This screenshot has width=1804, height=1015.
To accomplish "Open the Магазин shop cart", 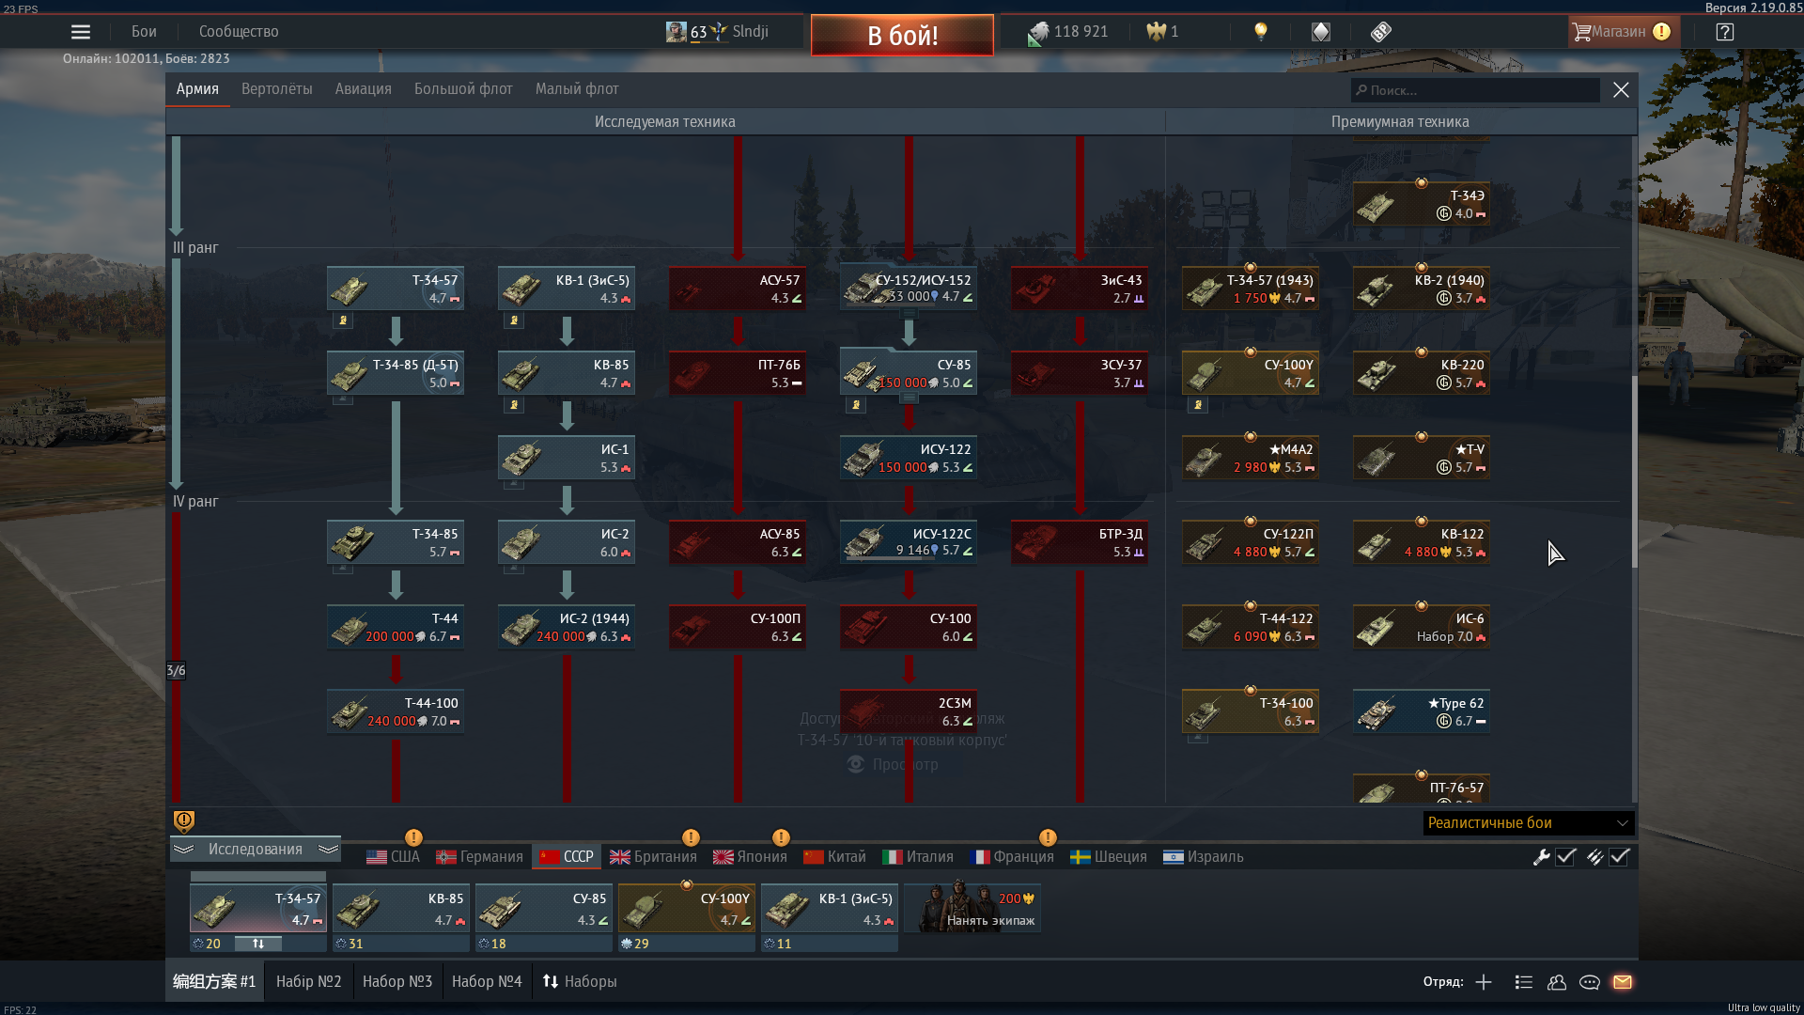I will (1622, 32).
